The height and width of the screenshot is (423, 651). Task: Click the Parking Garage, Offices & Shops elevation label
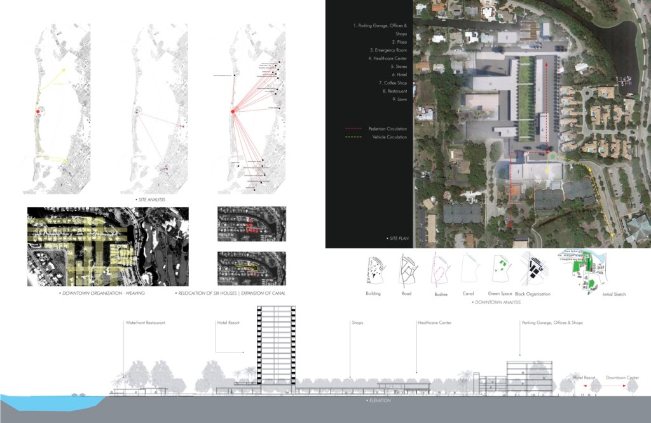tap(552, 323)
